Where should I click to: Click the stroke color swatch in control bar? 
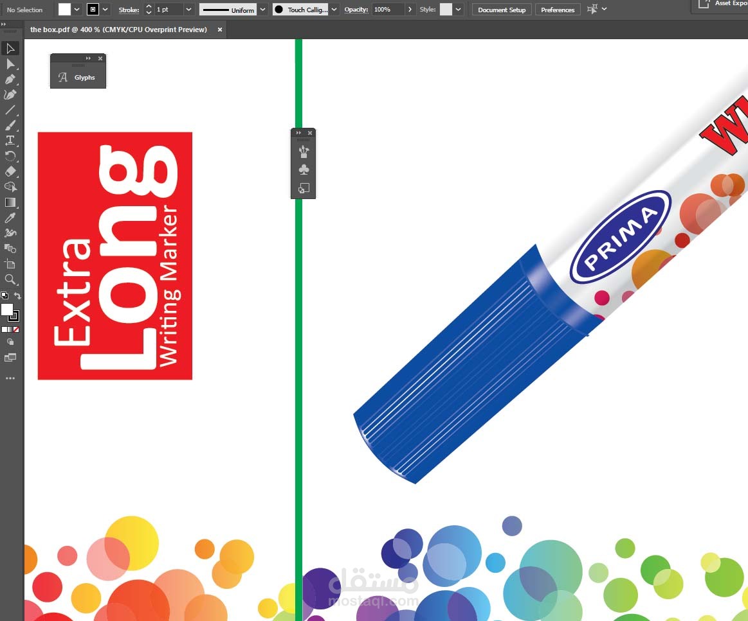click(93, 10)
